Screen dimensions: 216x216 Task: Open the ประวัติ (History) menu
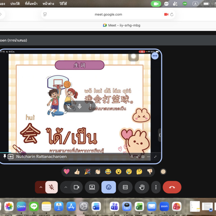click(x=15, y=3)
